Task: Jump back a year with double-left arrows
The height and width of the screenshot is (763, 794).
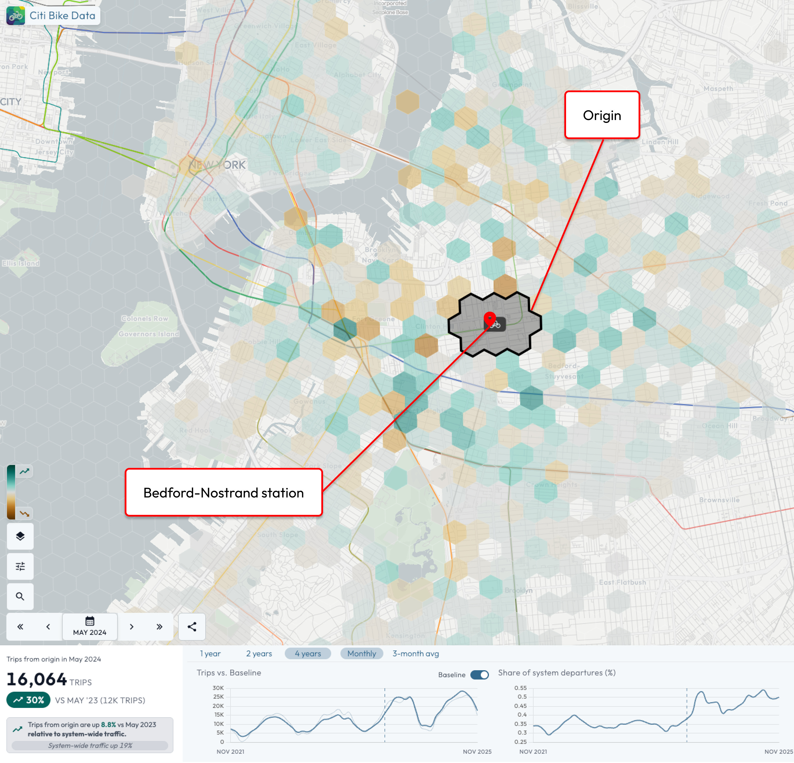Action: [20, 626]
